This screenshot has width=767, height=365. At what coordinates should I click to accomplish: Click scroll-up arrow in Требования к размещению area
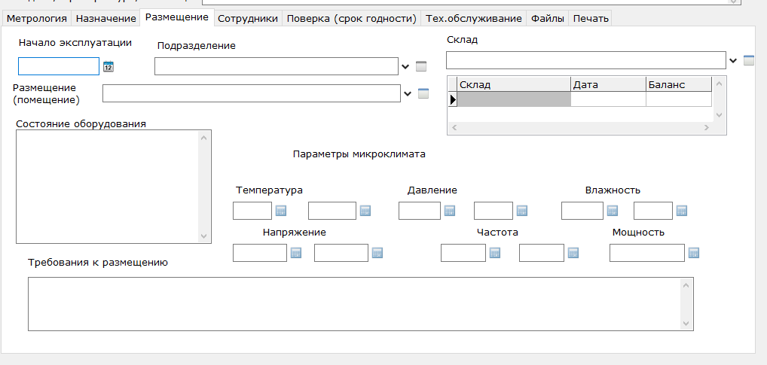coord(686,285)
